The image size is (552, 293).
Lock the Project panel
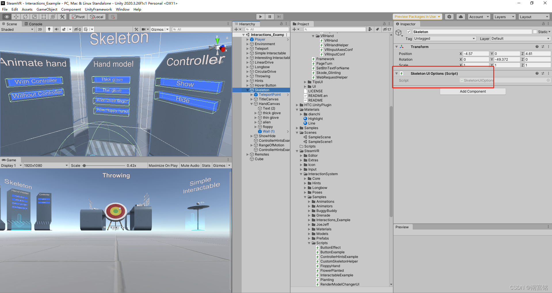(384, 24)
